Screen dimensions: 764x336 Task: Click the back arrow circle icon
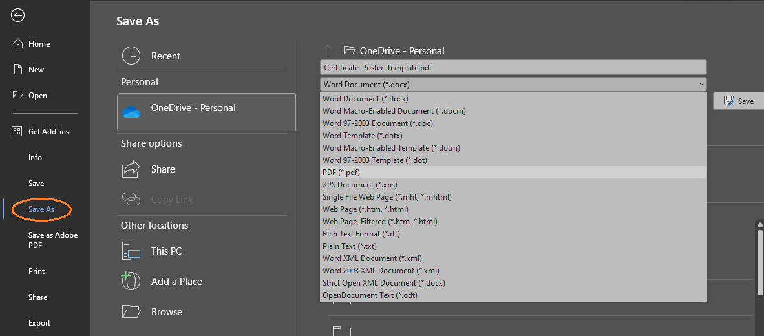coord(17,16)
